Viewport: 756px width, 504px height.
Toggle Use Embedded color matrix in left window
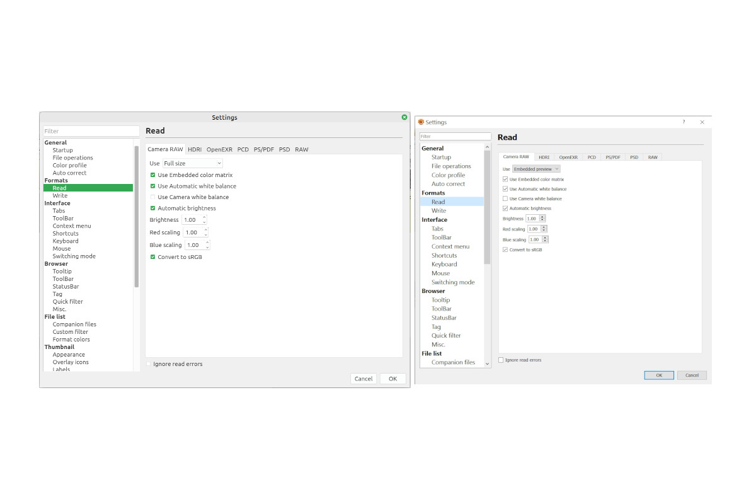(x=152, y=175)
